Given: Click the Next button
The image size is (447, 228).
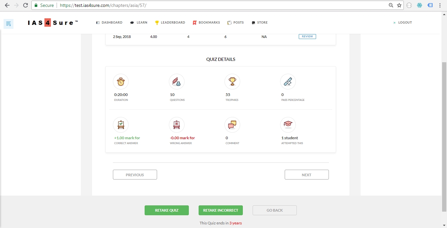Looking at the screenshot, I should 307,175.
